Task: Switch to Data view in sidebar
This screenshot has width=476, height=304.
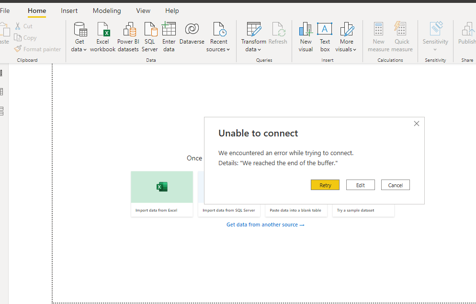Action: [1, 91]
